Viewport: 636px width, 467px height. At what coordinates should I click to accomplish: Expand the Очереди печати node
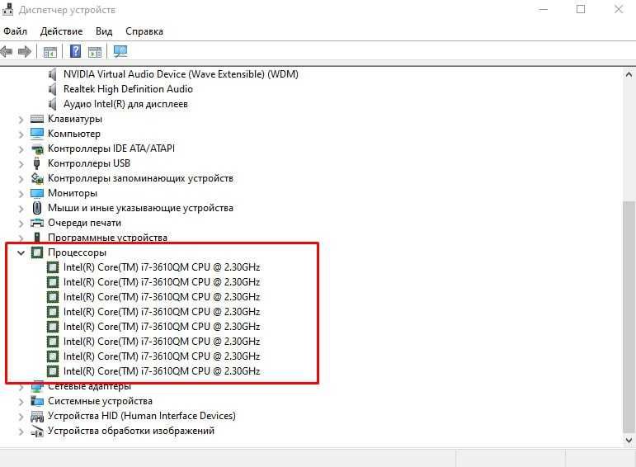point(21,224)
